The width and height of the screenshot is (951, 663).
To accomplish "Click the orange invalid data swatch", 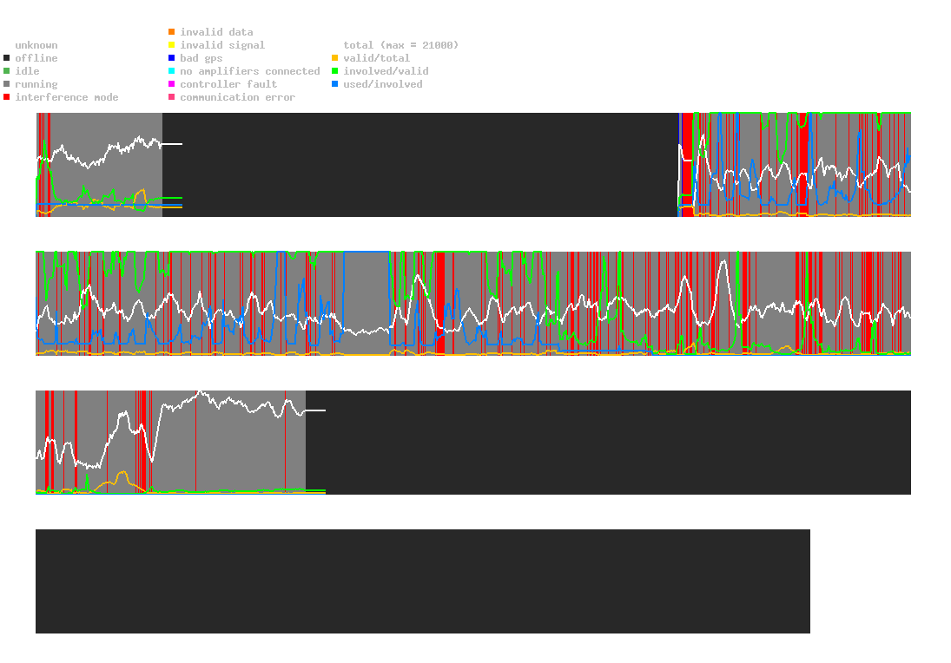I will point(172,31).
